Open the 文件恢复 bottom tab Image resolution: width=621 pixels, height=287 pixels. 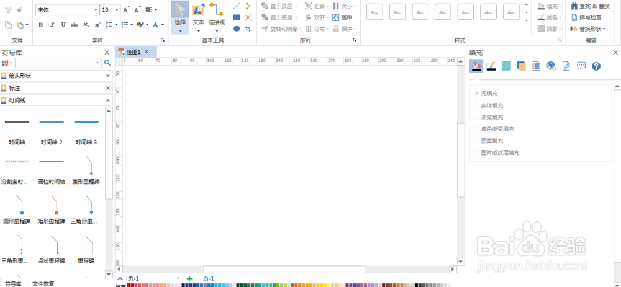[x=43, y=283]
